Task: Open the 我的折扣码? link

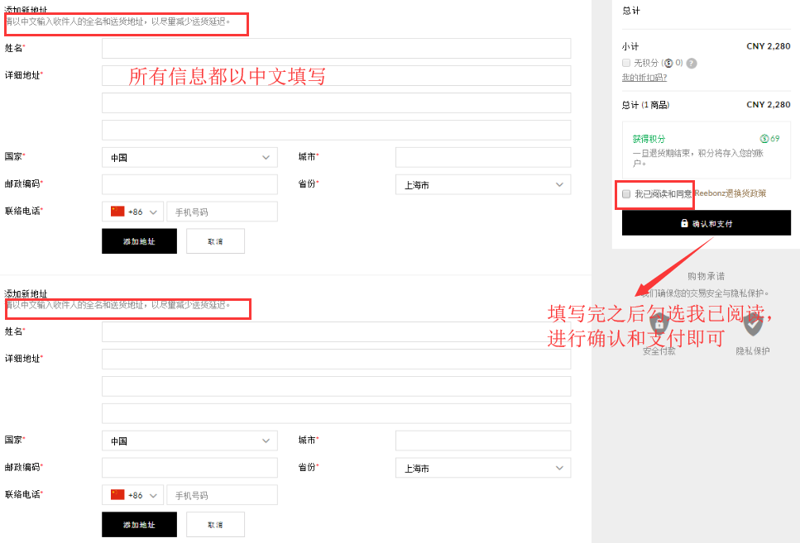Action: coord(644,78)
